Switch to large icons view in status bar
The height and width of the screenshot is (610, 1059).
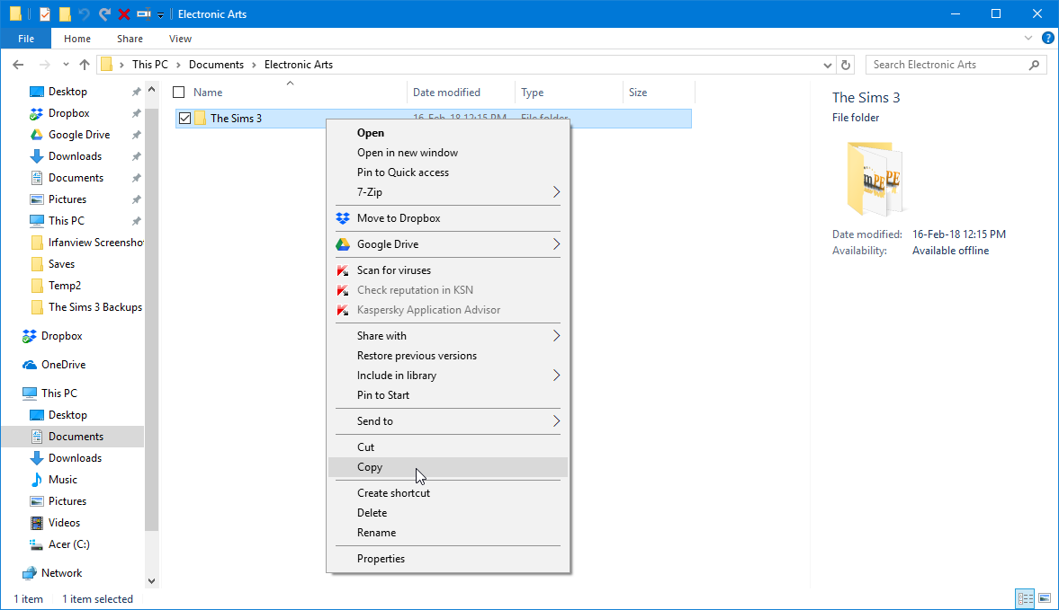1044,598
